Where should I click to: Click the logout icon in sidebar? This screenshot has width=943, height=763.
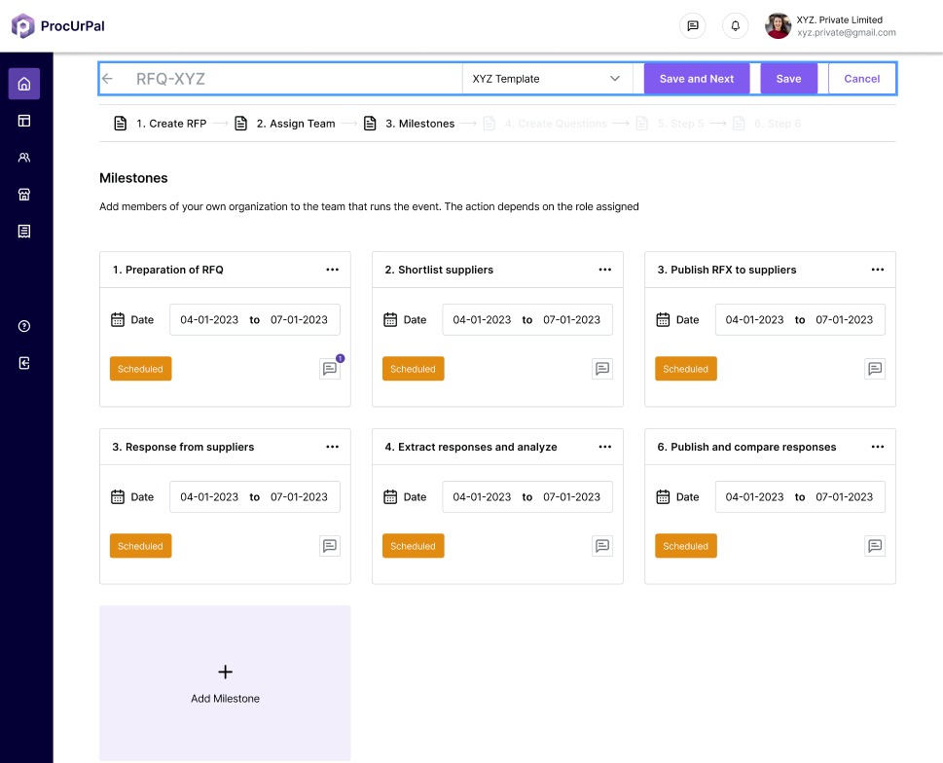coord(24,363)
